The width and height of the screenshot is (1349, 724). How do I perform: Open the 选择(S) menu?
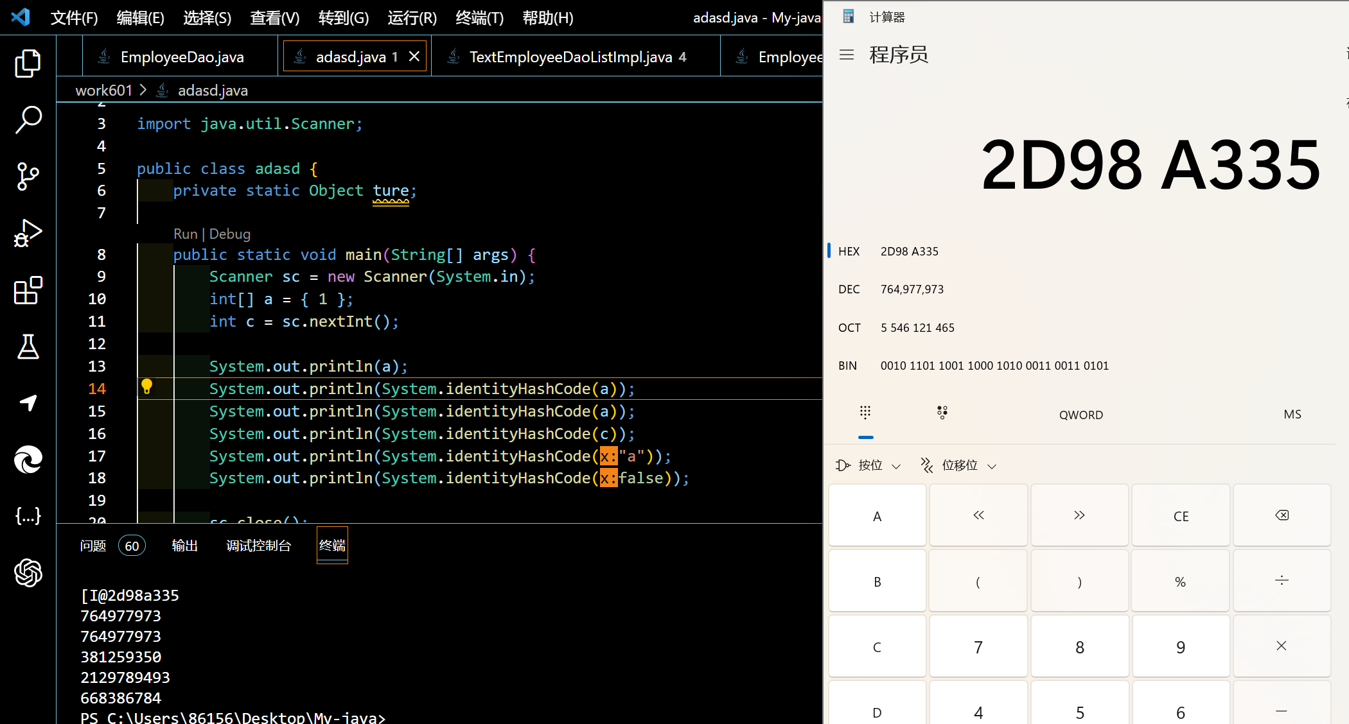(207, 17)
